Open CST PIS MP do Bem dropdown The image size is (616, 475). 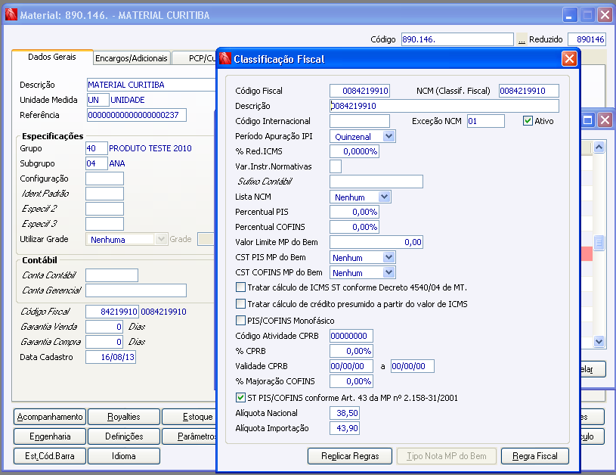[388, 258]
